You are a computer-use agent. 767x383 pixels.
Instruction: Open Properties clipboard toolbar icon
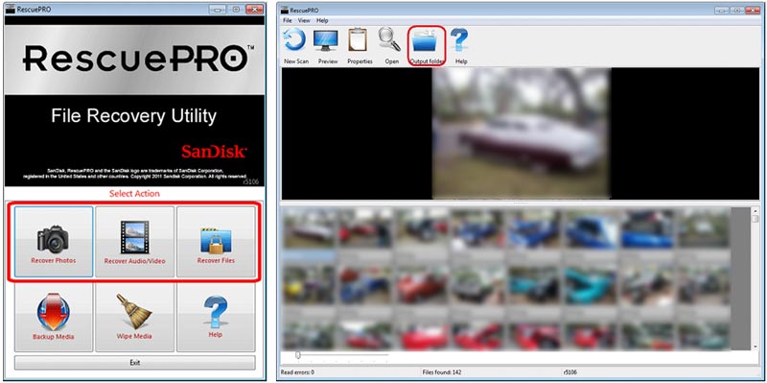pos(360,45)
